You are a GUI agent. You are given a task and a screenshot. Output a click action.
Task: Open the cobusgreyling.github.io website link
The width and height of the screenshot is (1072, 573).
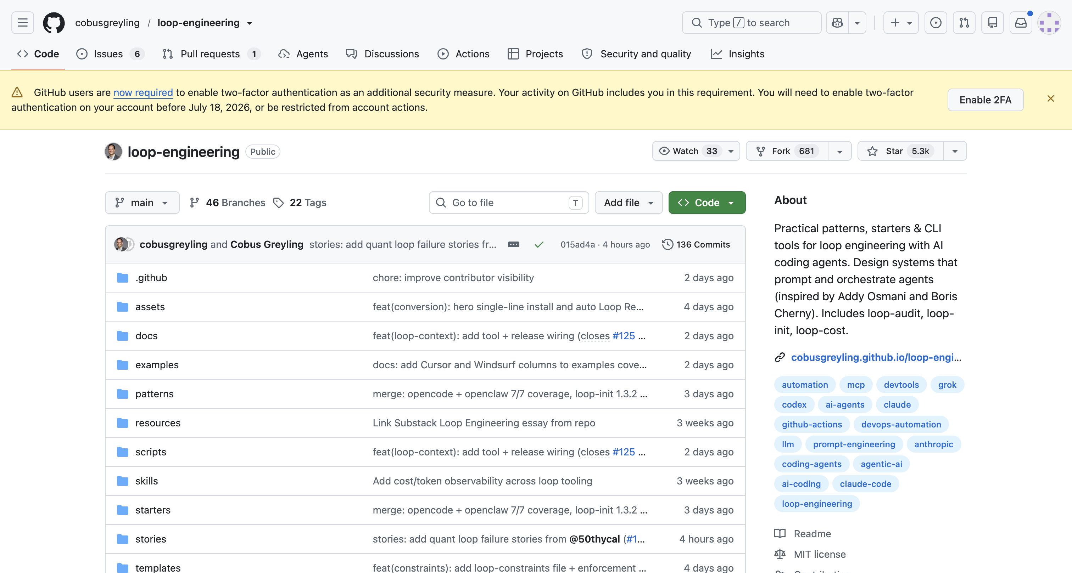(876, 357)
